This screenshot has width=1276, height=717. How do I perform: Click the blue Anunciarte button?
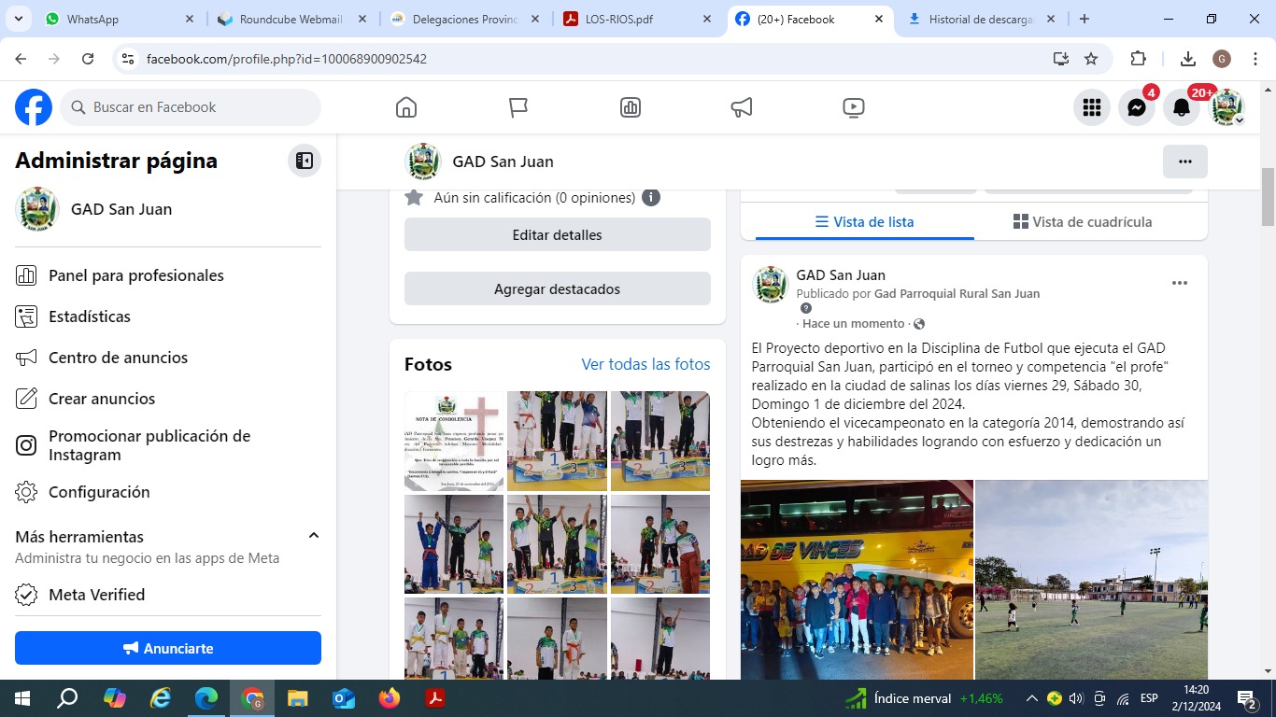pyautogui.click(x=168, y=648)
